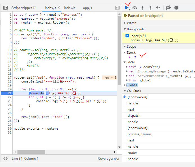Click the Step forward arrow icon
This screenshot has width=195, height=167.
pyautogui.click(x=158, y=8)
